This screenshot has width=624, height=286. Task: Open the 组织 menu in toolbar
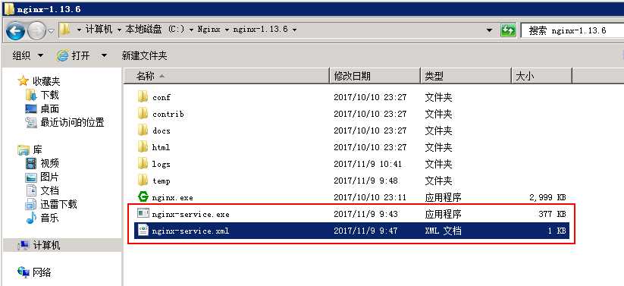(27, 56)
